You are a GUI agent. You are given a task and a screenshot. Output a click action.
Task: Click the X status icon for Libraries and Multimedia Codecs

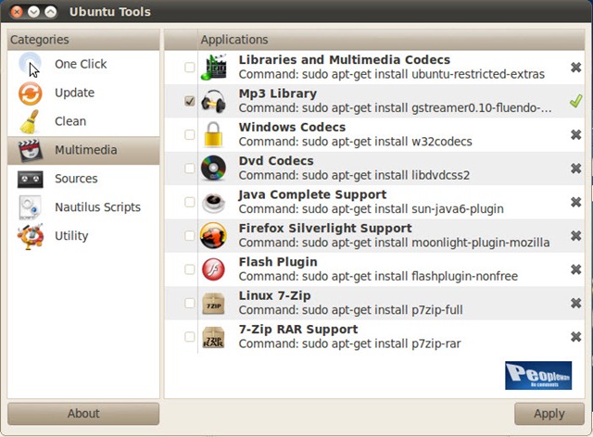tap(575, 68)
